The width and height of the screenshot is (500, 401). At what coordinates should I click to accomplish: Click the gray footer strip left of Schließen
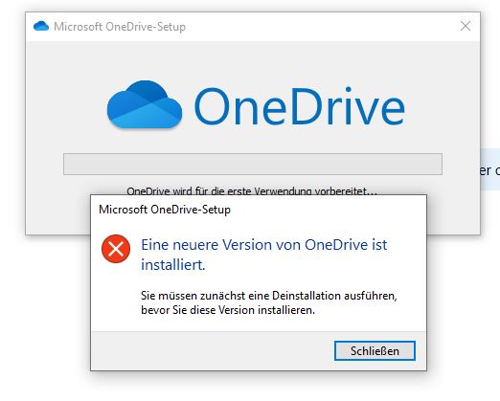pyautogui.click(x=213, y=351)
